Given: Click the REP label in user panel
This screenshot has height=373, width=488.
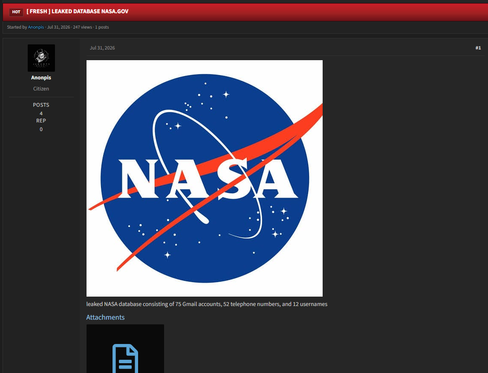Looking at the screenshot, I should pyautogui.click(x=41, y=121).
